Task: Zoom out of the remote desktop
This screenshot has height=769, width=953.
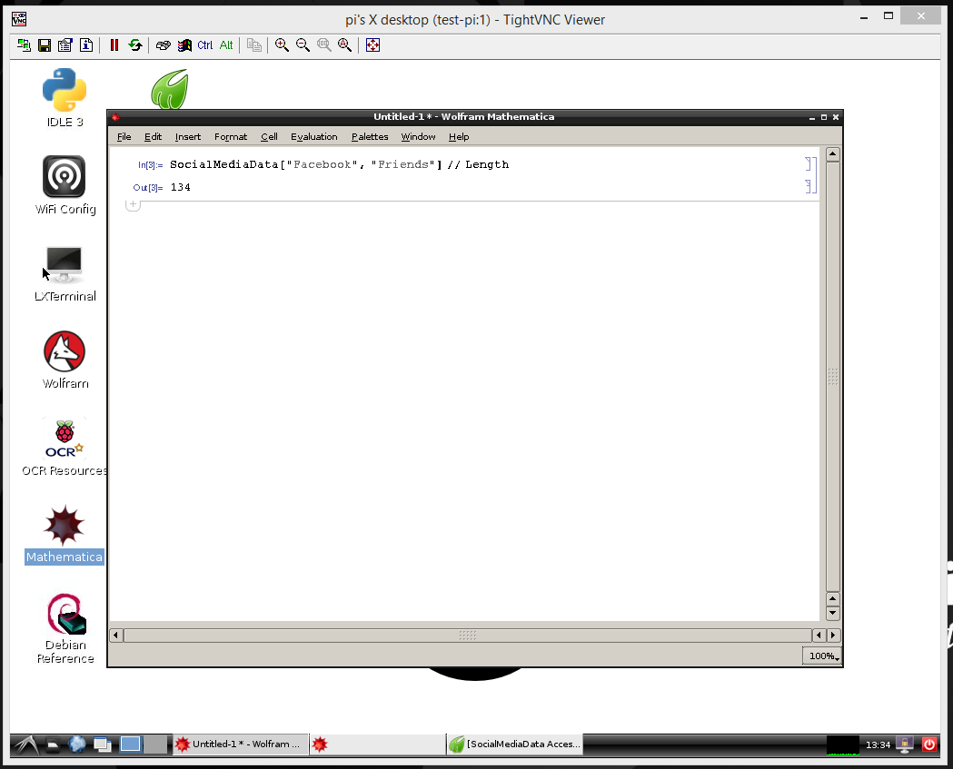Action: point(303,45)
